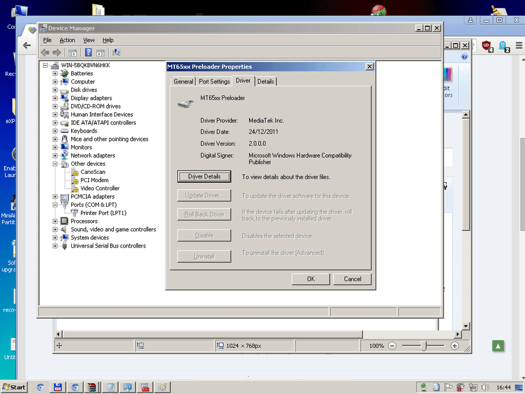
Task: Open the Action menu
Action: [x=67, y=40]
